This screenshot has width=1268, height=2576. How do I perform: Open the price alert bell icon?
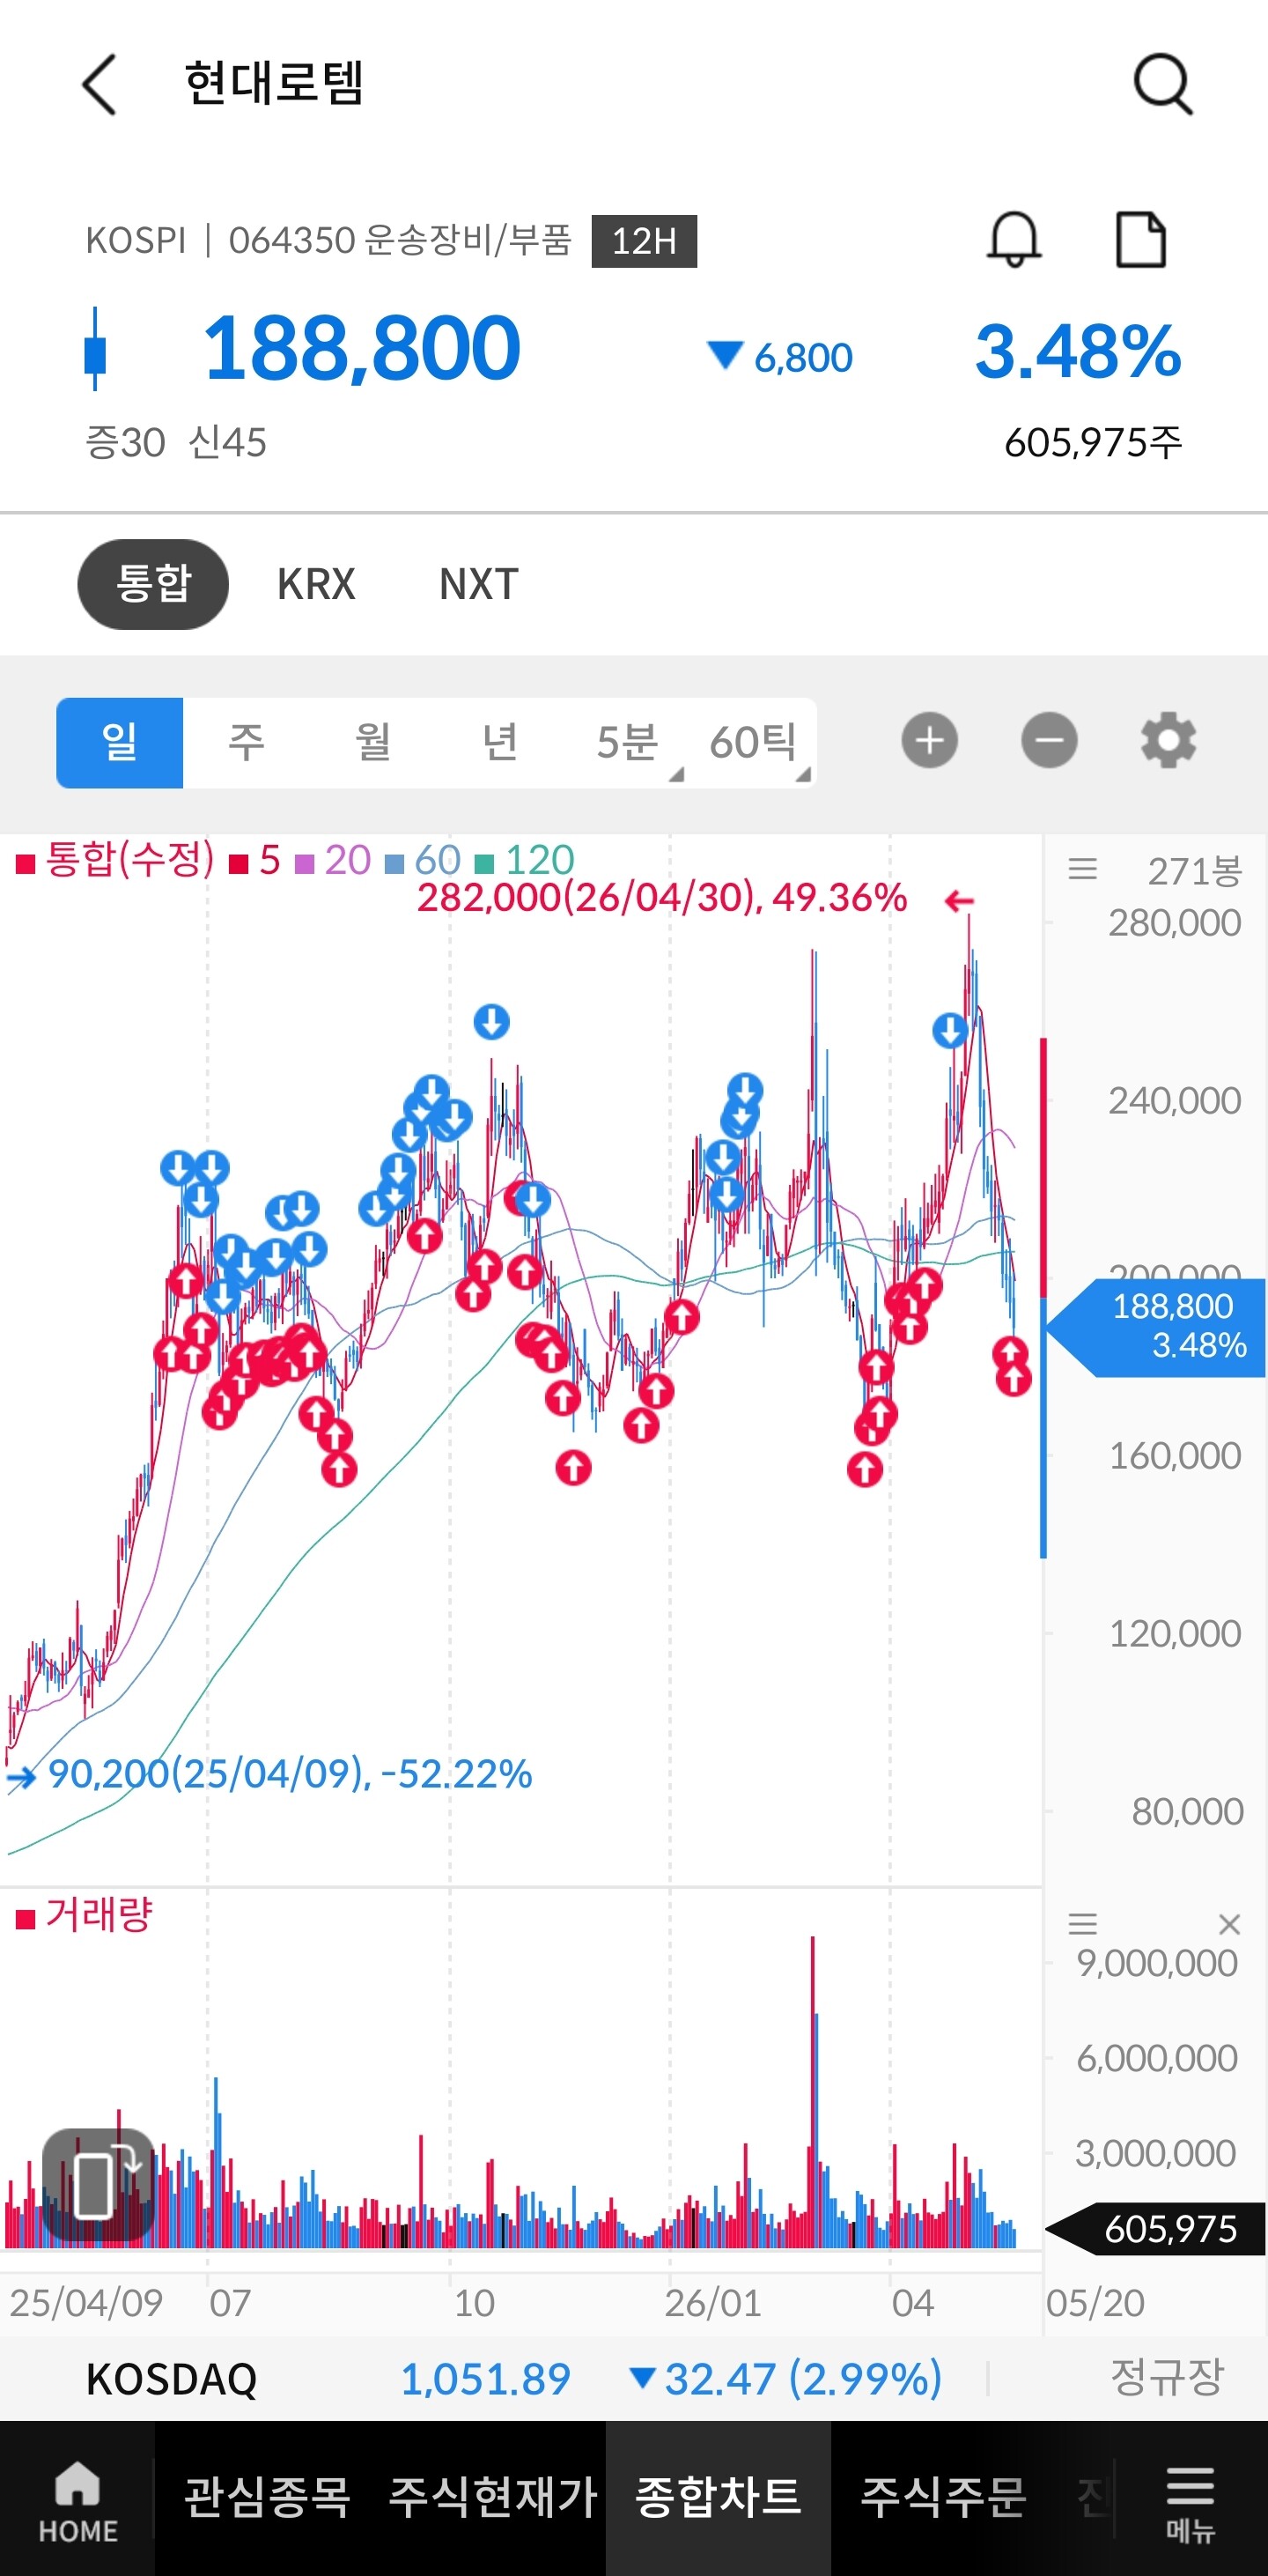[1014, 240]
